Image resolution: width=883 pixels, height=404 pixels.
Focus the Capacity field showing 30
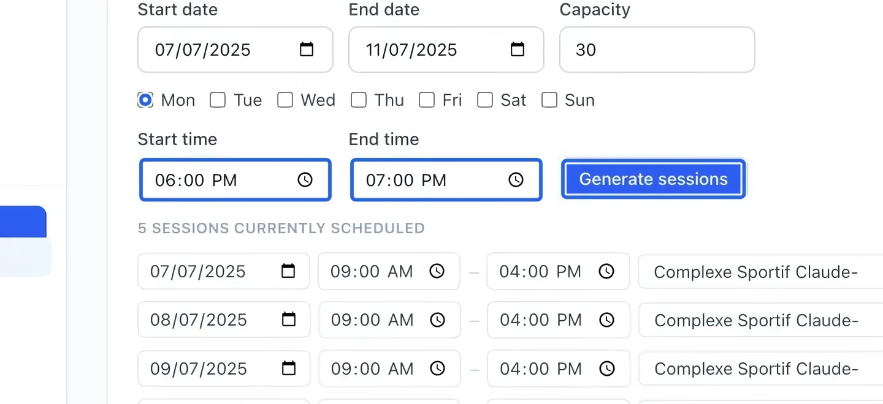(657, 50)
